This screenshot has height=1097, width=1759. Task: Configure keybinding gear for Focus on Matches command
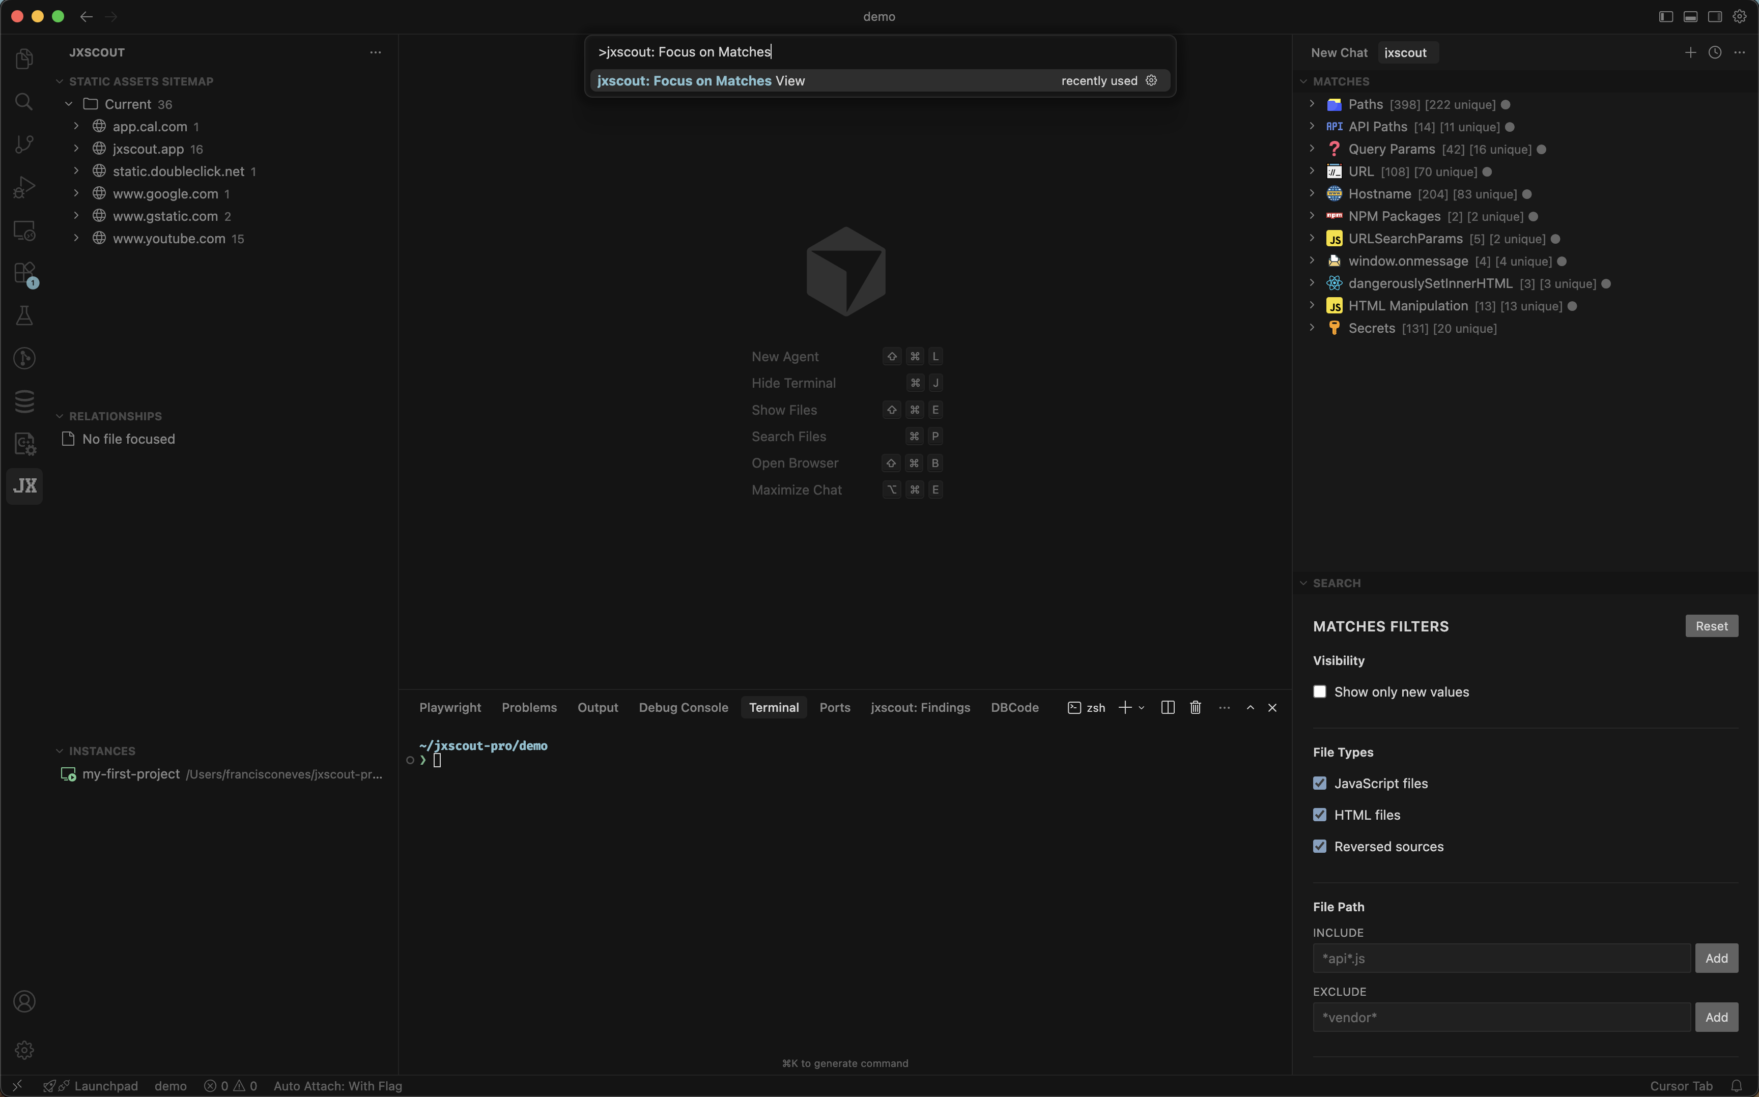pos(1152,80)
